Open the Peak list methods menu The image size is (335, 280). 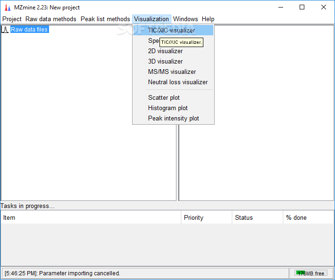point(105,19)
